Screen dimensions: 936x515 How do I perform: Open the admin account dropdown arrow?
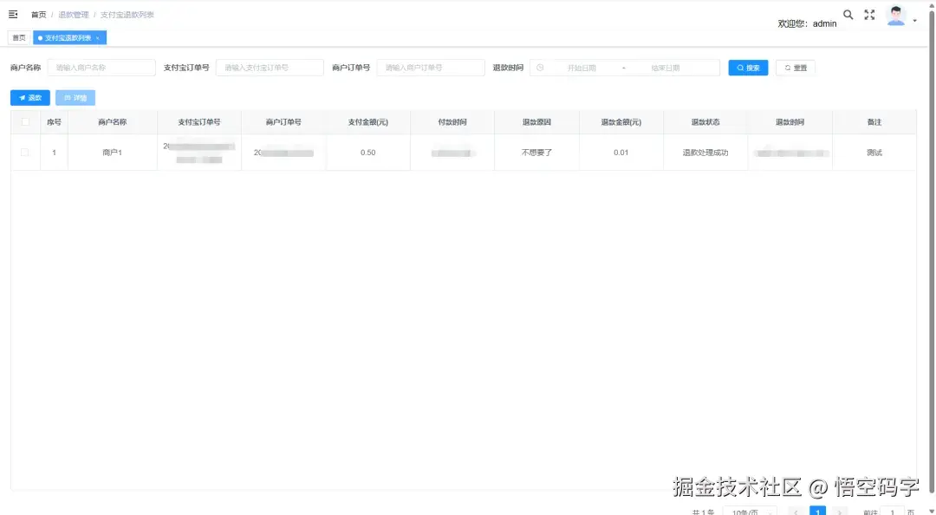coord(914,20)
